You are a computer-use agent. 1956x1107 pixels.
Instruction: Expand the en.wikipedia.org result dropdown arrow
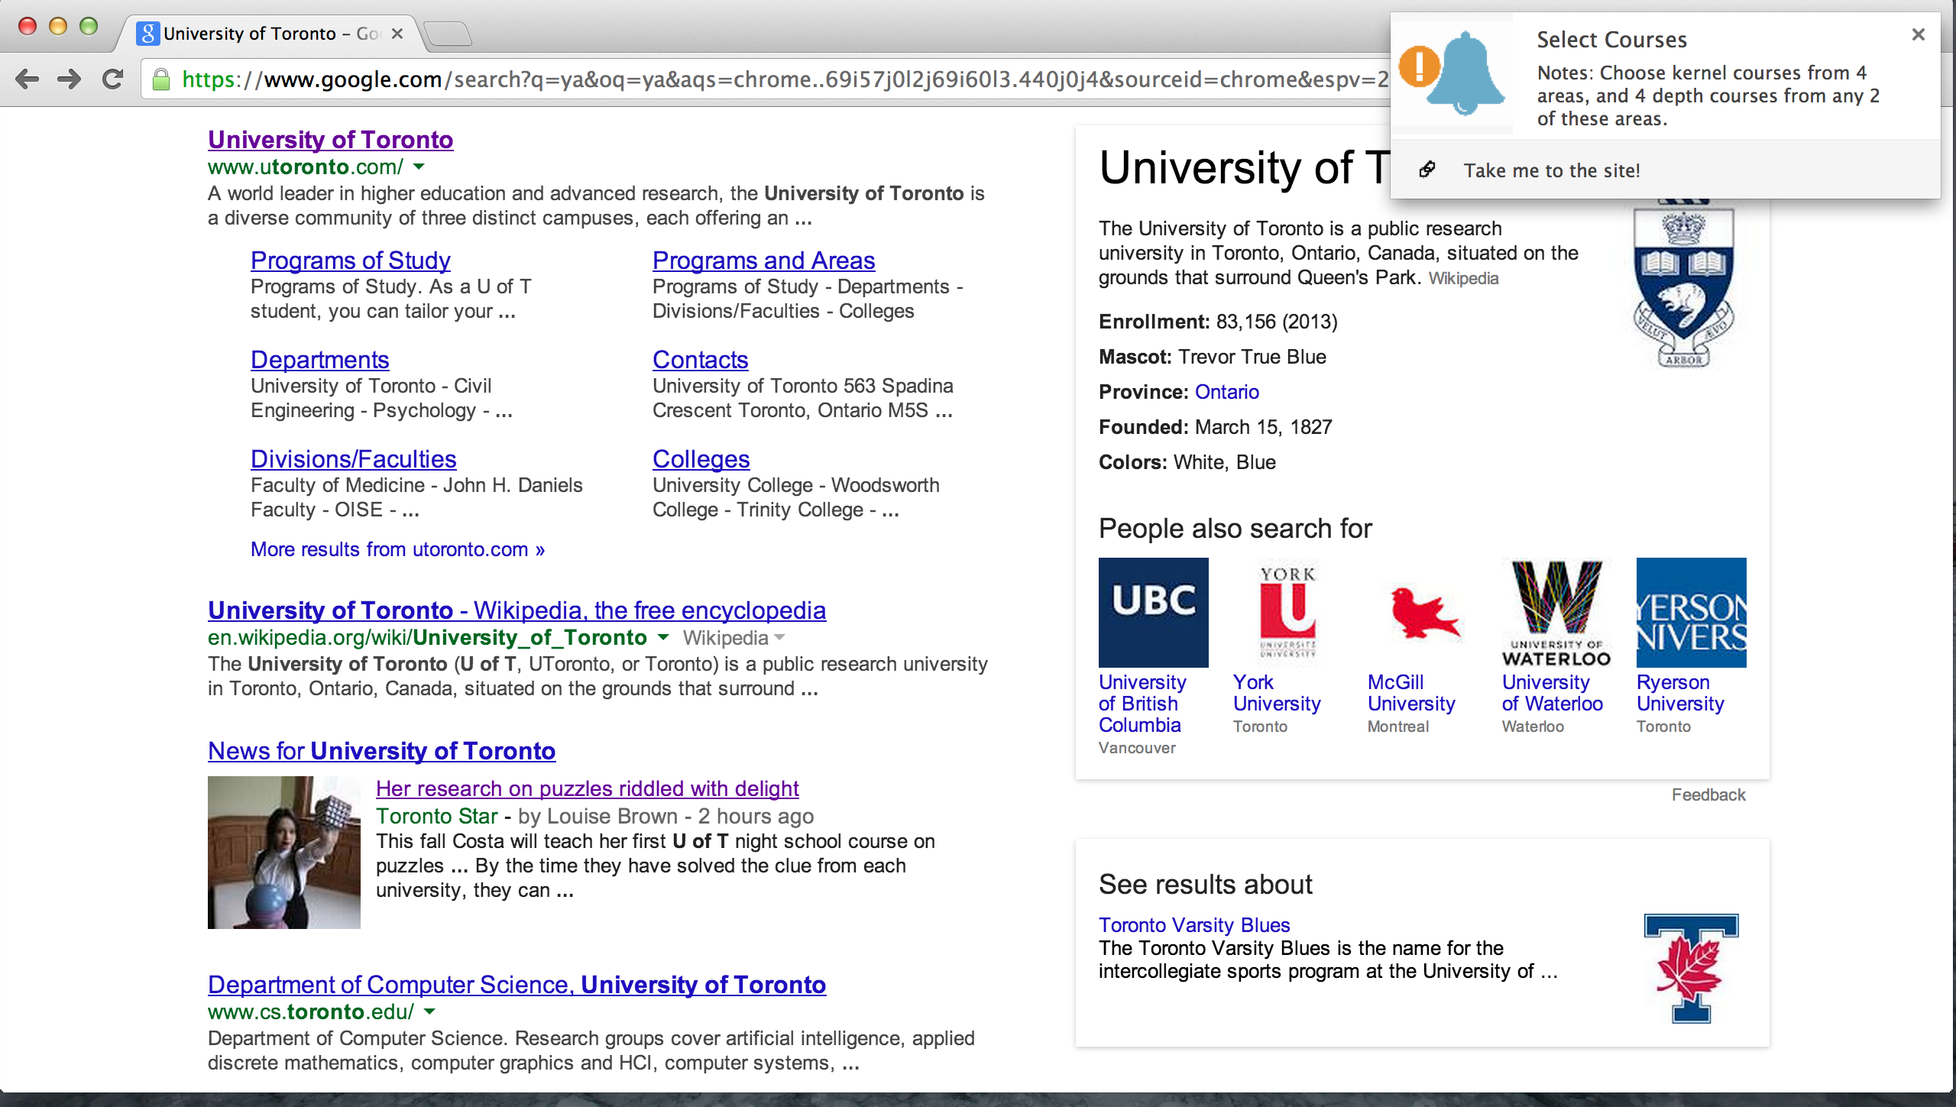(x=663, y=637)
